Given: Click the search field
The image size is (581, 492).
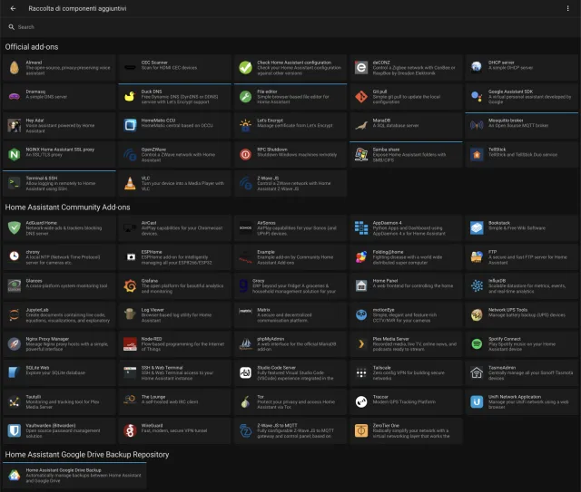Looking at the screenshot, I should pos(290,27).
